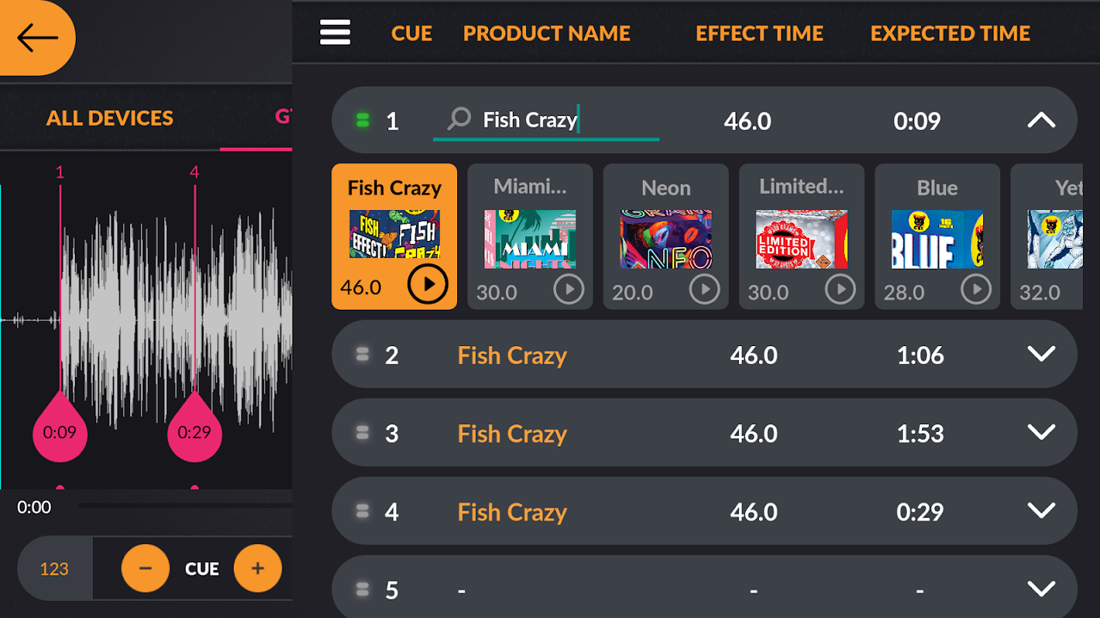1100x618 pixels.
Task: Click the 123 keypad button
Action: point(54,569)
